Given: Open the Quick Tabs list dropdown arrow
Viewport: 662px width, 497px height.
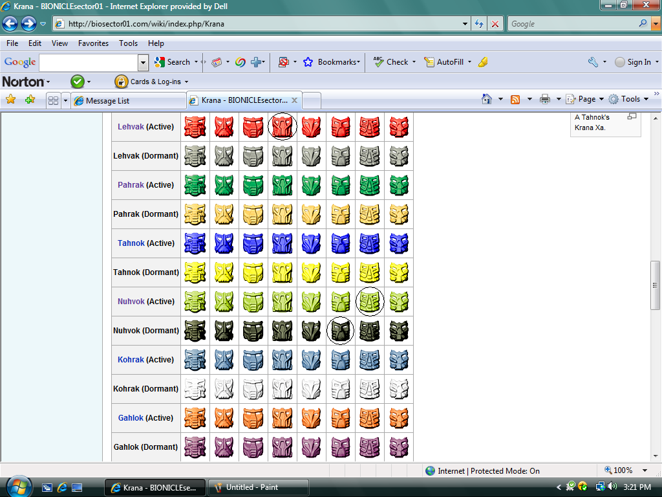Looking at the screenshot, I should (65, 100).
